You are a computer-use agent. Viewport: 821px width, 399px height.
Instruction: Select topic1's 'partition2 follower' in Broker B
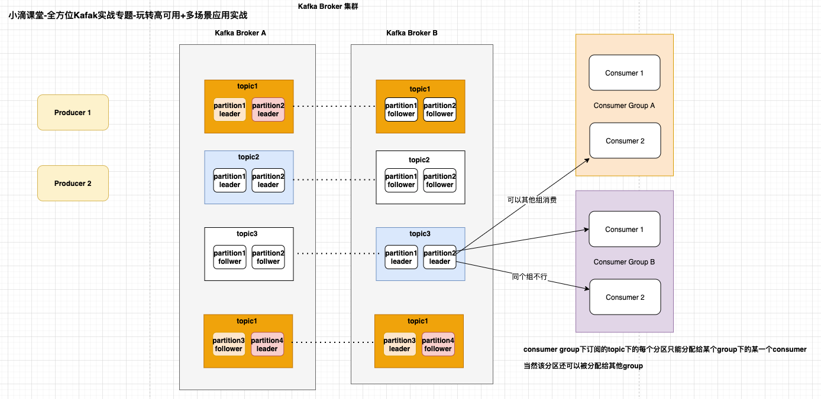coord(439,109)
